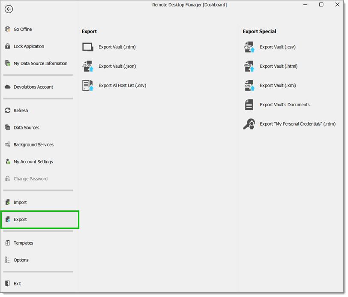Click Export Vault (.html) label
This screenshot has height=297, width=348.
point(279,66)
